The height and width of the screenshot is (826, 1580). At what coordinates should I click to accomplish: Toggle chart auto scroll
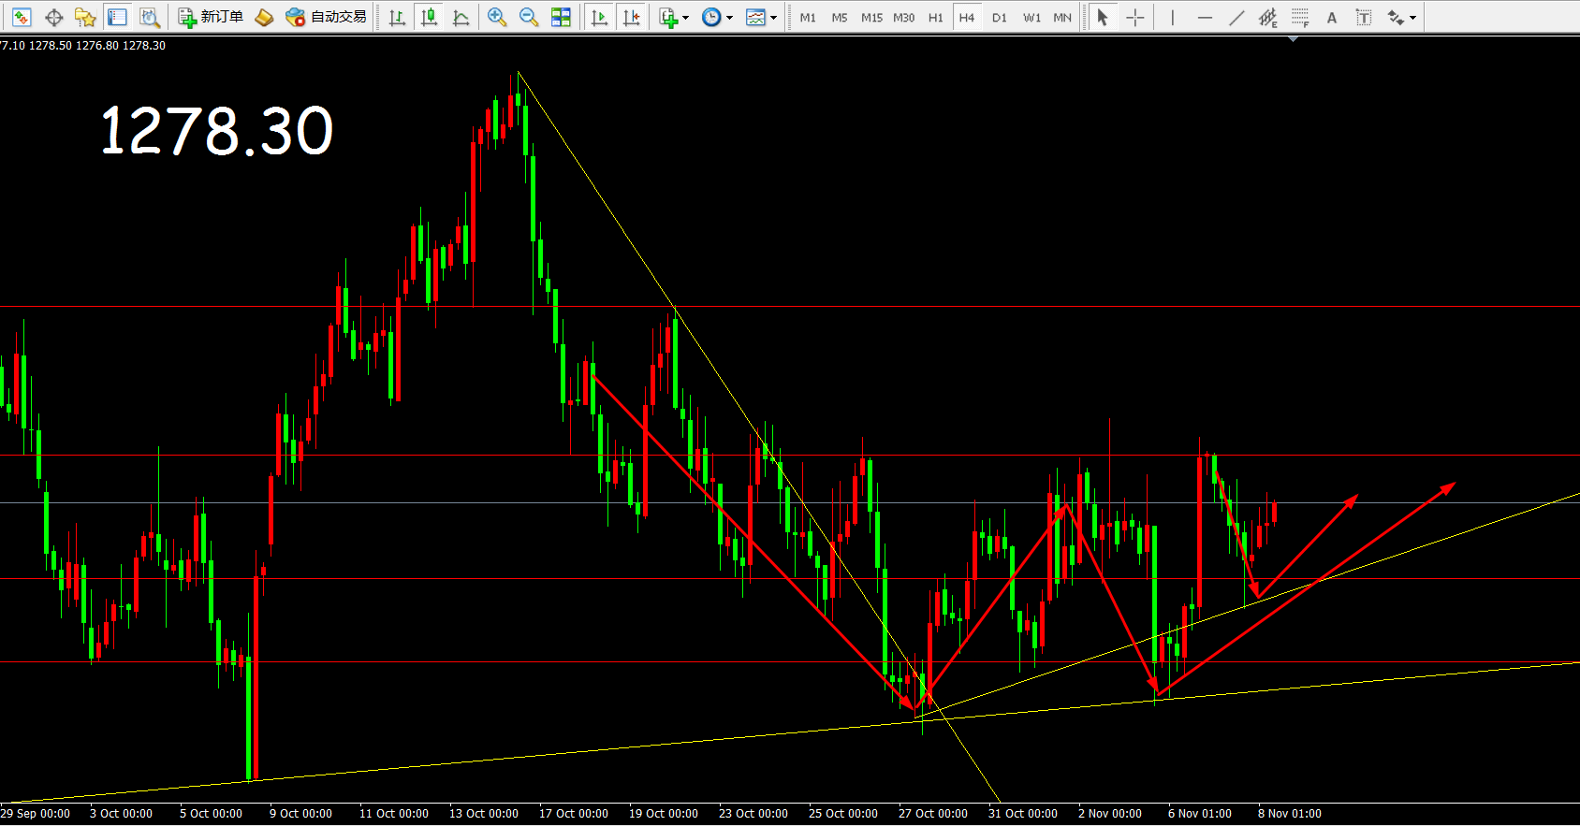click(600, 17)
